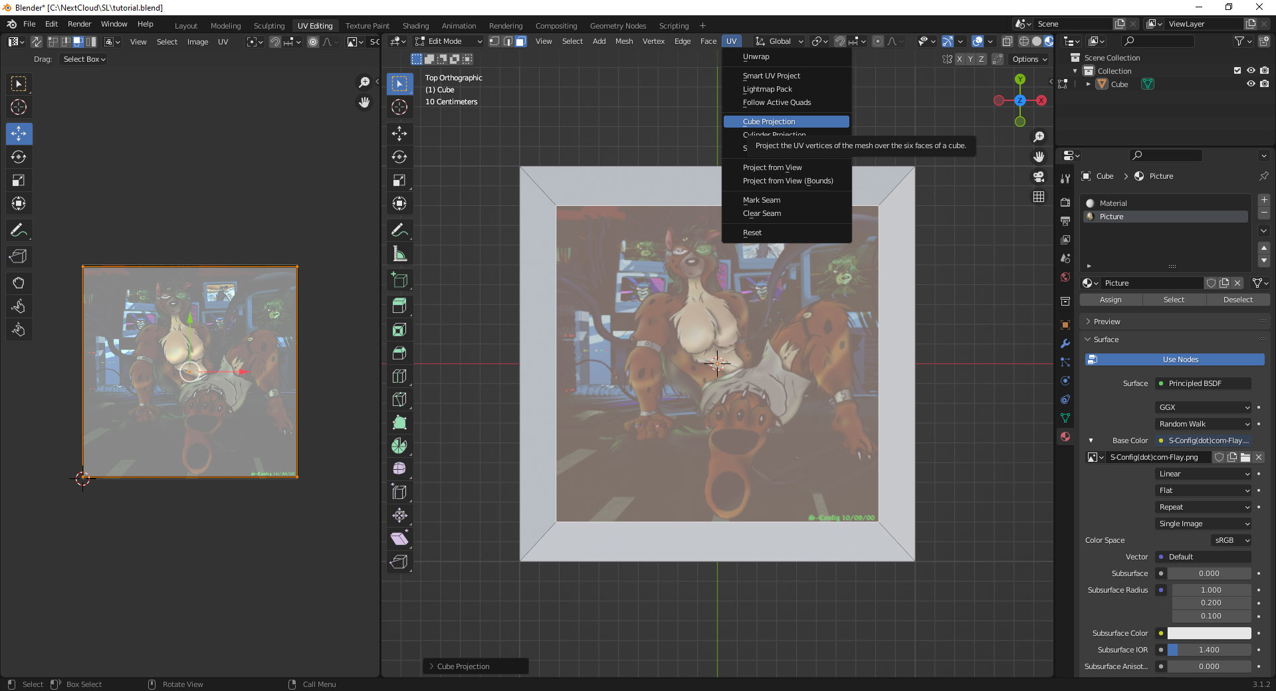Screen dimensions: 1276x691
Task: Select the UV editor Rip Region tool
Action: click(x=19, y=256)
